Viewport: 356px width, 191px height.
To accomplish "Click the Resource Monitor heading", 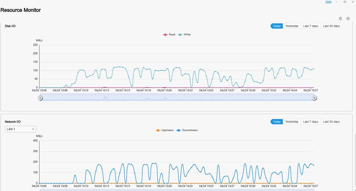I will [21, 10].
